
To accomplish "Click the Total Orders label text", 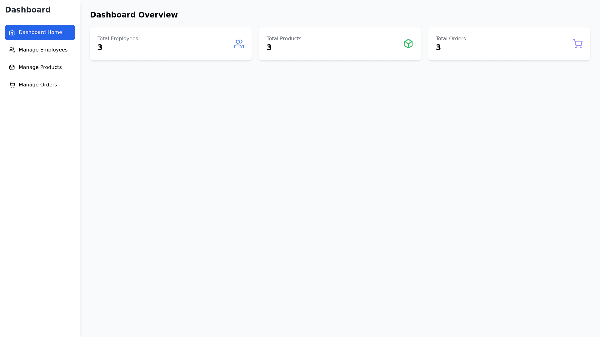I will coord(451,39).
